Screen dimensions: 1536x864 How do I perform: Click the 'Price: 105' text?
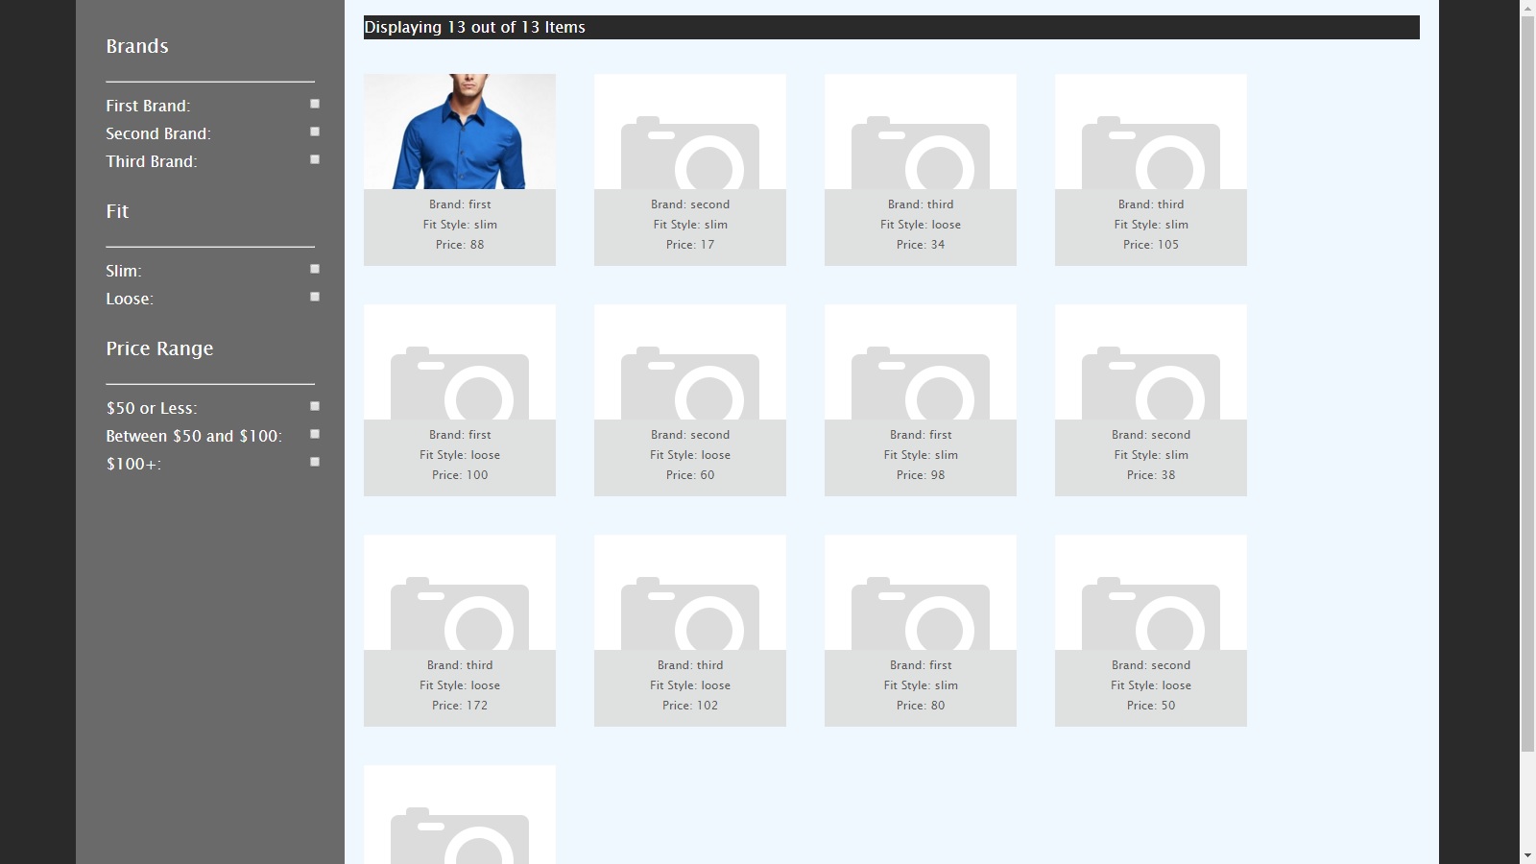[x=1151, y=245]
